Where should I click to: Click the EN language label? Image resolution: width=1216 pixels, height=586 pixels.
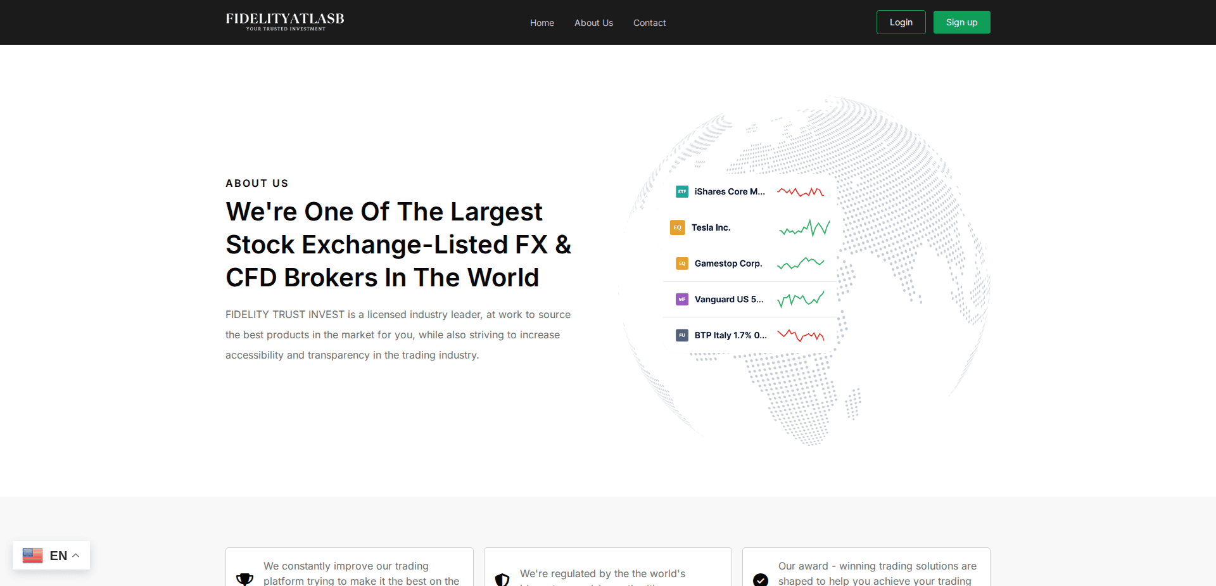(58, 556)
